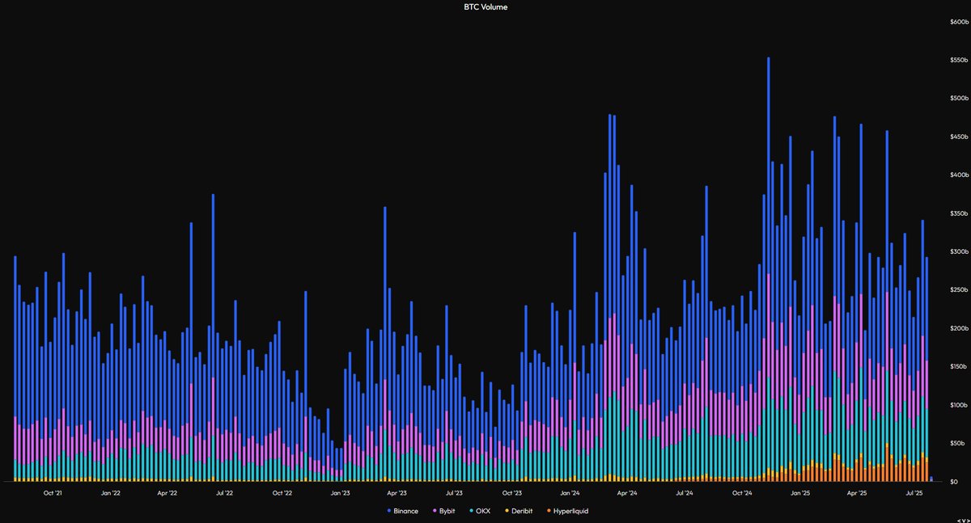
Task: Click the $0 y-axis label
Action: point(956,482)
